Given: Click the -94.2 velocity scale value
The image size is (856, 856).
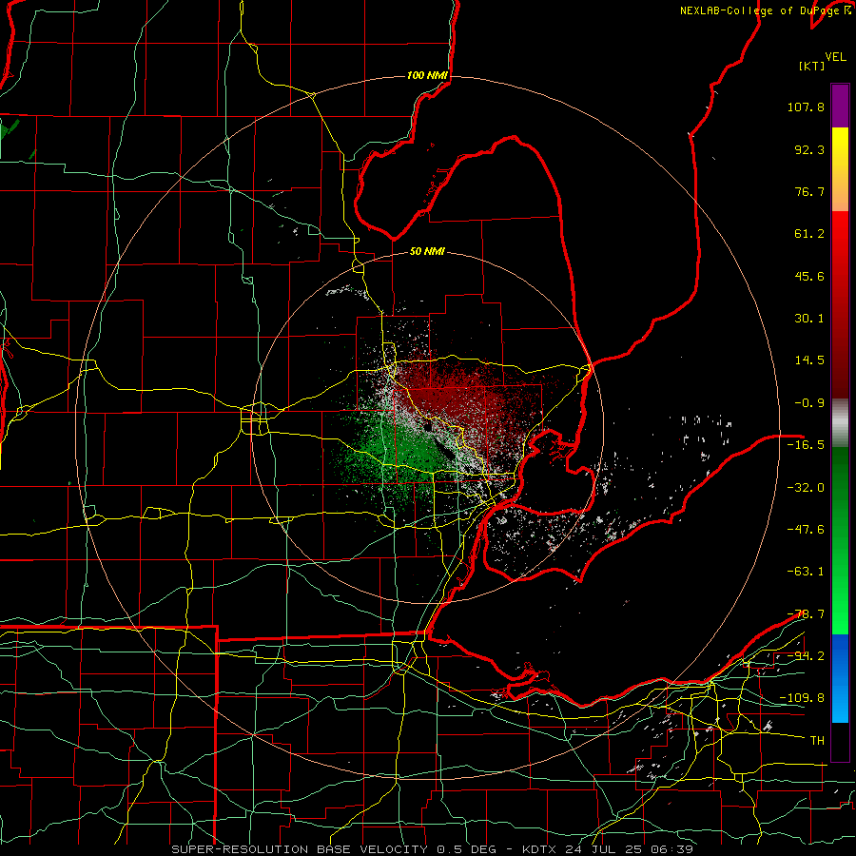Looking at the screenshot, I should tap(806, 656).
